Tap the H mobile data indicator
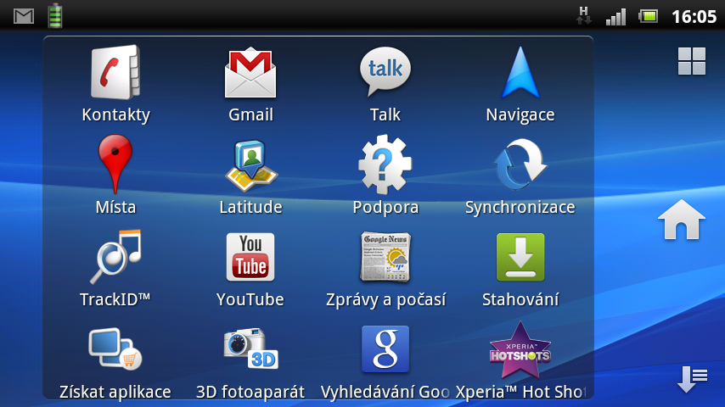Screen dimensions: 725x407 click(x=583, y=15)
